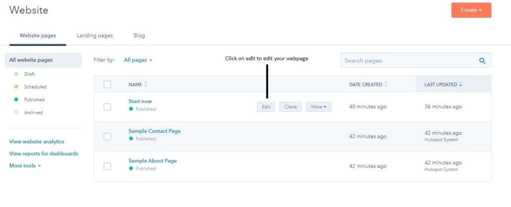Click LAST UPDATED column header
The image size is (511, 207).
(441, 84)
